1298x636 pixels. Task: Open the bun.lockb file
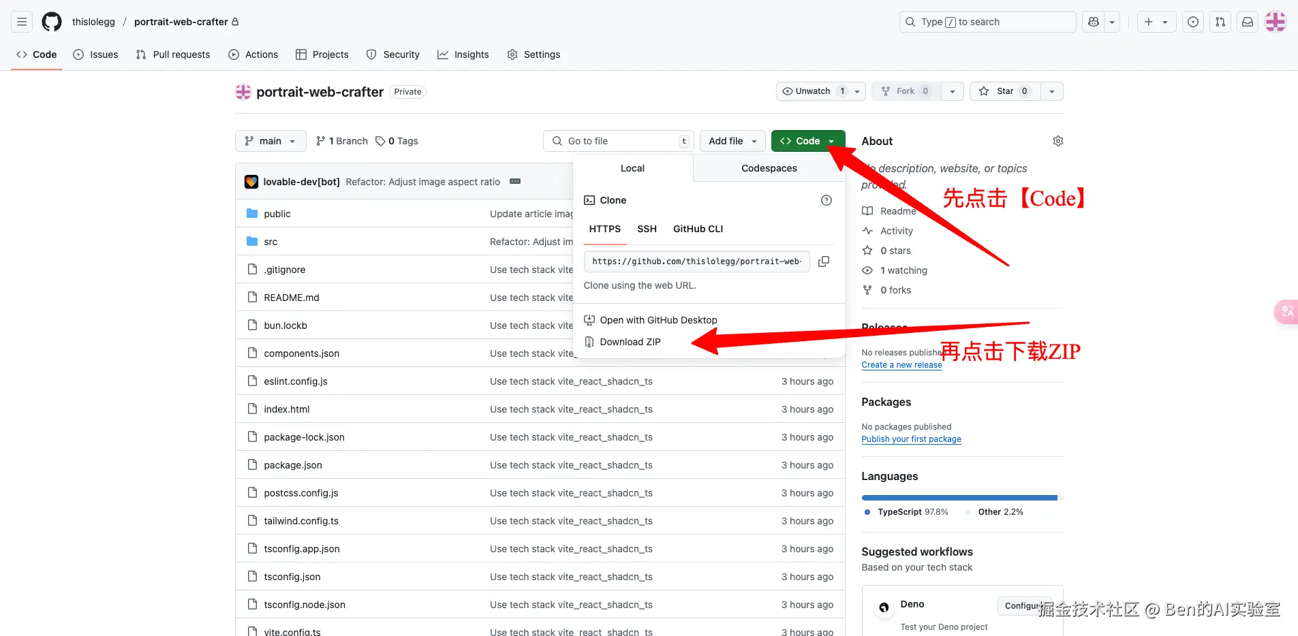click(285, 325)
